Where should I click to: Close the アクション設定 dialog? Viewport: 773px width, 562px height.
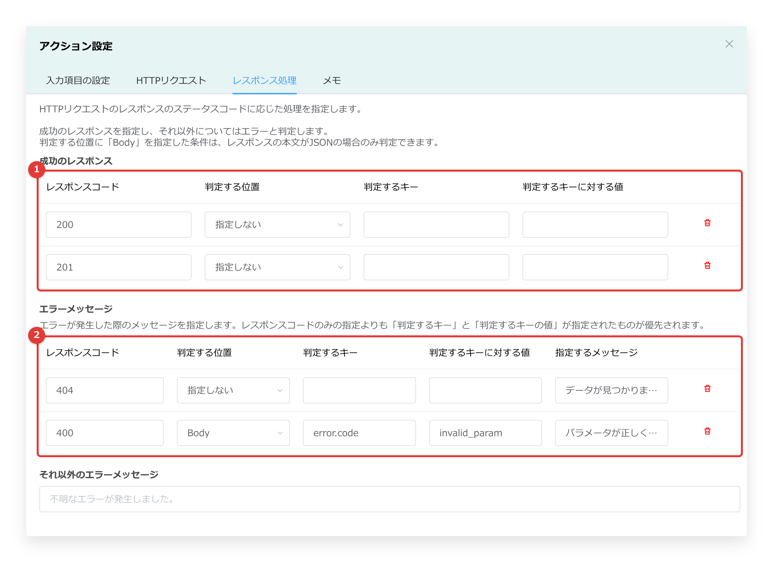coord(729,44)
